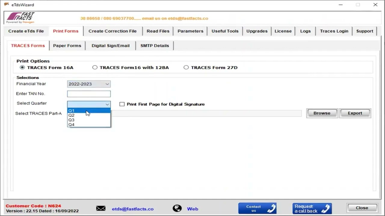Viewport: 385px width, 216px height.
Task: Click the envelope email icon
Action: click(x=101, y=208)
